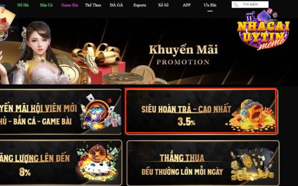Open the new member promotion banner

point(60,112)
